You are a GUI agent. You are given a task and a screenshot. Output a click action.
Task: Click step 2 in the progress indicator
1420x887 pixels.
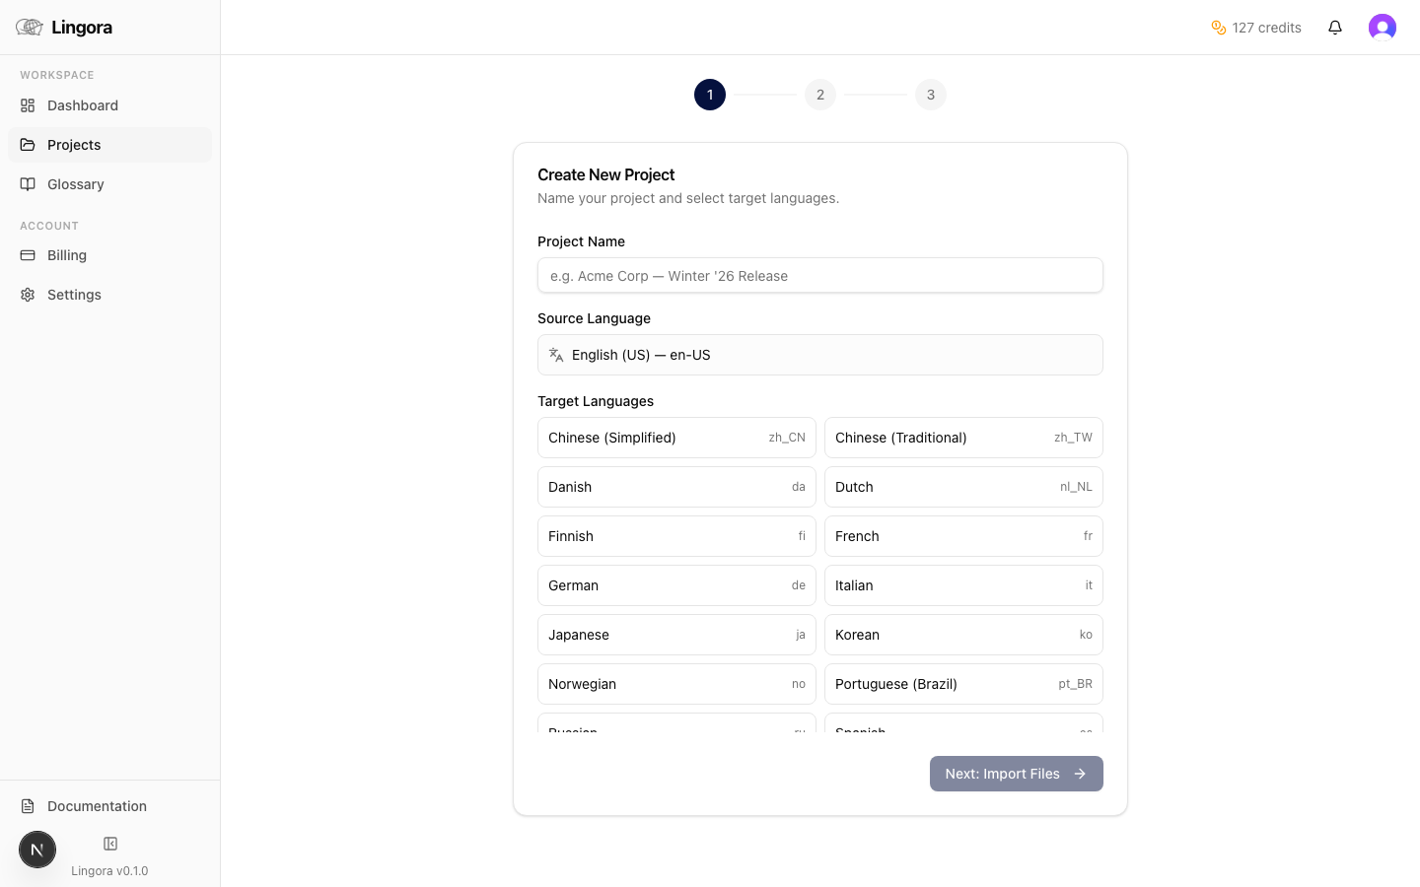click(x=819, y=95)
